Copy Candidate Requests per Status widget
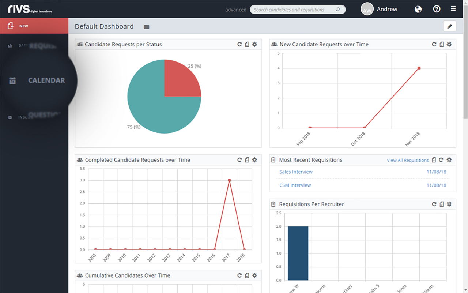This screenshot has height=293, width=468. pos(247,44)
